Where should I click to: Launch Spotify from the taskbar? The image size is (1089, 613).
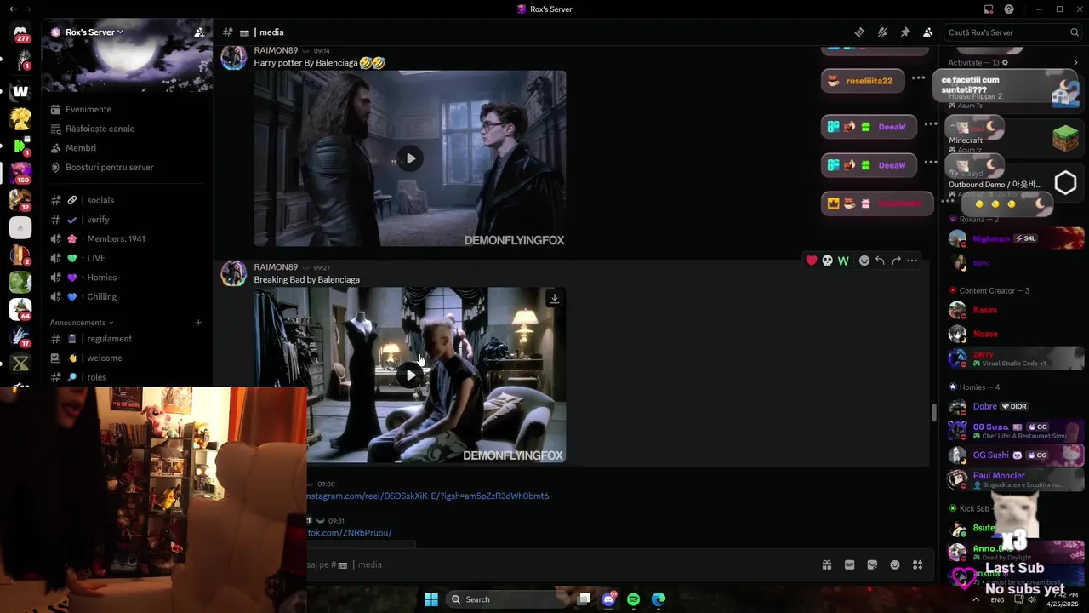[x=633, y=599]
